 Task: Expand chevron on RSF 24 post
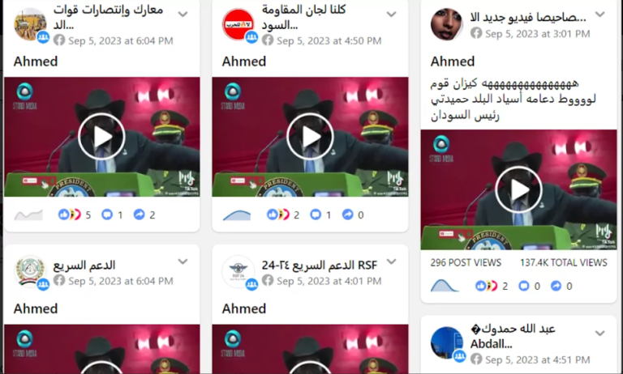[x=391, y=261]
